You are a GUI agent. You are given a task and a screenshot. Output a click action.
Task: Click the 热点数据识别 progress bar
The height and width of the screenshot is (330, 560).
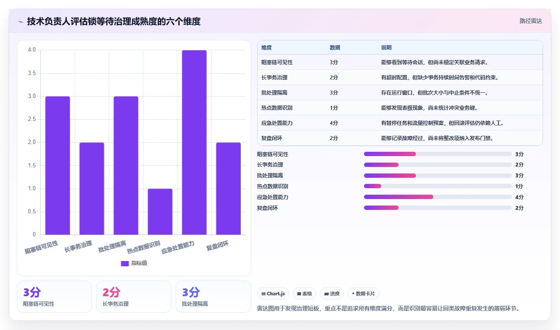pos(438,186)
